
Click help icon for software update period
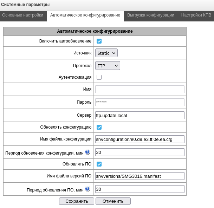(87, 189)
